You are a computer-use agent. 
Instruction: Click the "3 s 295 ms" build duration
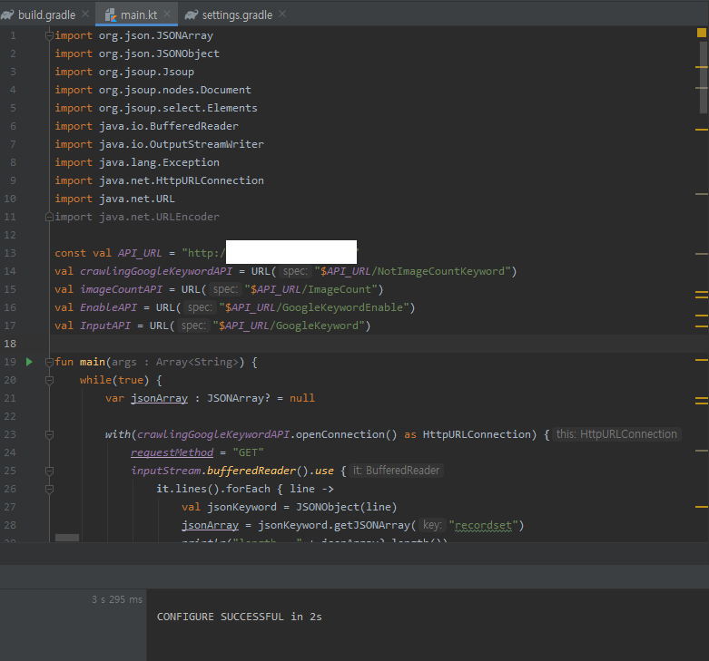pos(117,599)
